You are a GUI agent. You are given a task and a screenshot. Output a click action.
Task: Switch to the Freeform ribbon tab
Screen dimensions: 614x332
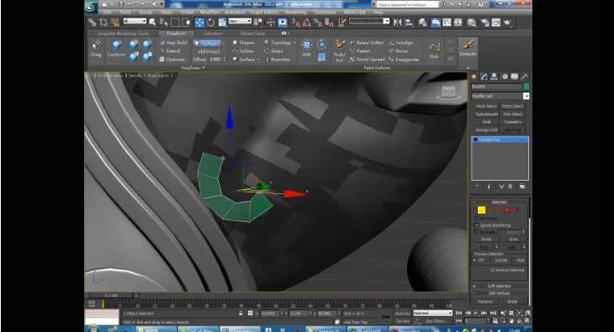177,34
